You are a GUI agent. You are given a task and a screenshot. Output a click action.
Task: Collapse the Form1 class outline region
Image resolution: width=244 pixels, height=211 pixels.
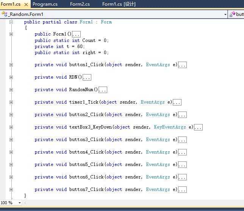tap(11, 22)
